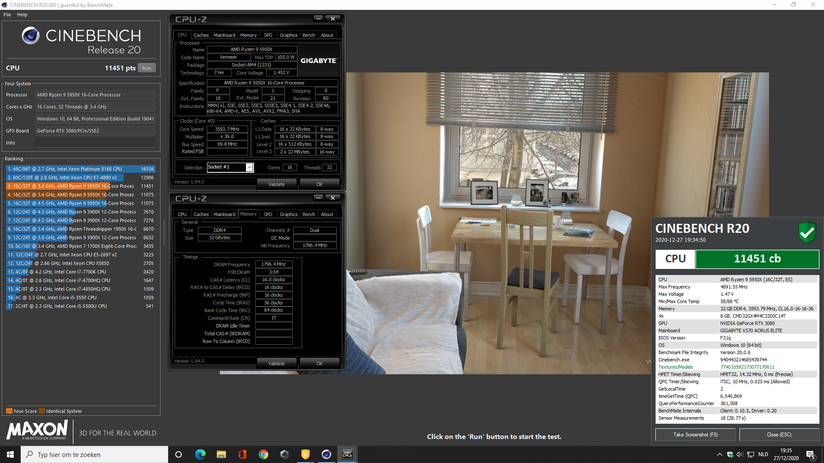Select ranking row 6 Ryzen 9 3900X 4.3 GHz
Viewport: 824px width, 463px height.
[81, 212]
